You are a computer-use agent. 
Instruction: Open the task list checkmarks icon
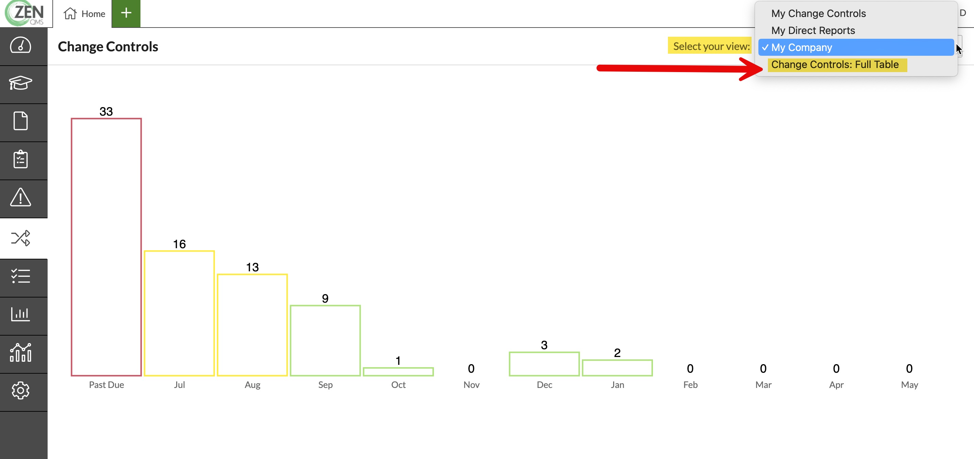tap(20, 276)
